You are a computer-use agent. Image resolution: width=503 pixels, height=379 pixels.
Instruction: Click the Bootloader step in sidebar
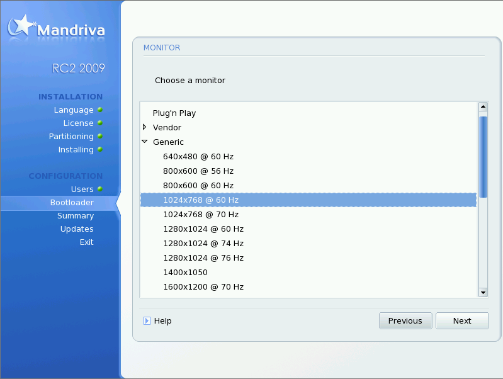coord(72,203)
